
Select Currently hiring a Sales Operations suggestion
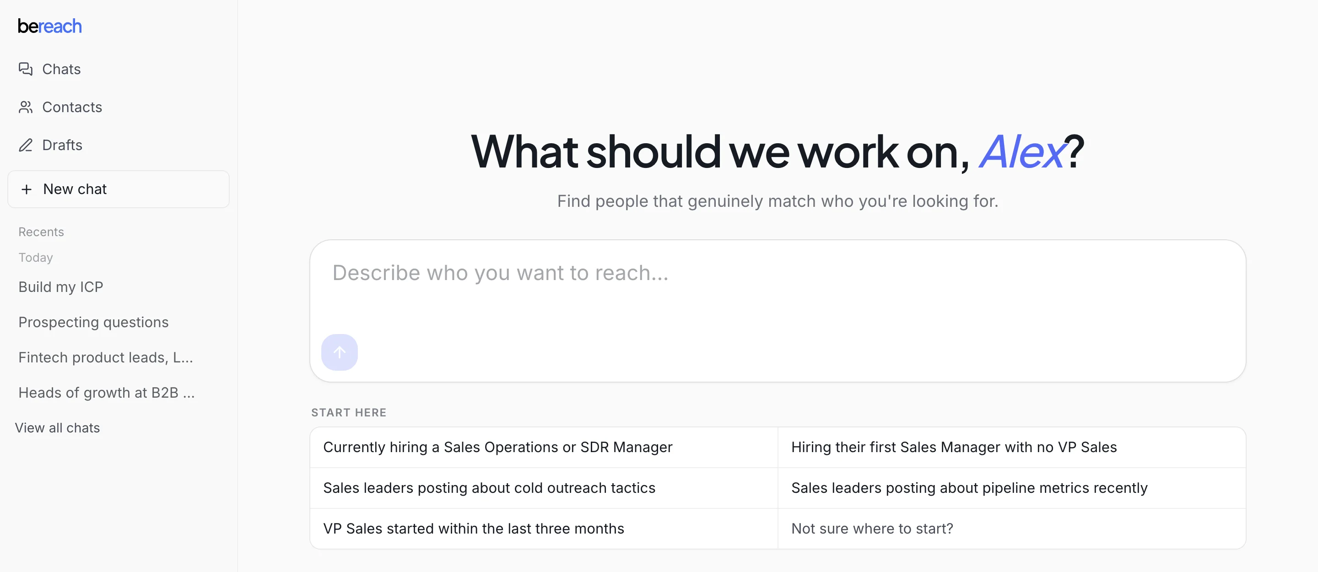pyautogui.click(x=544, y=447)
